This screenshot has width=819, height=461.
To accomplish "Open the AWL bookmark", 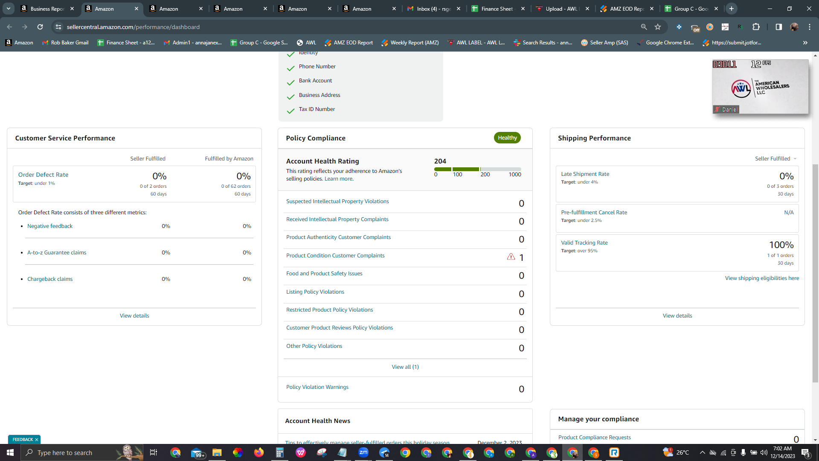I will (306, 43).
